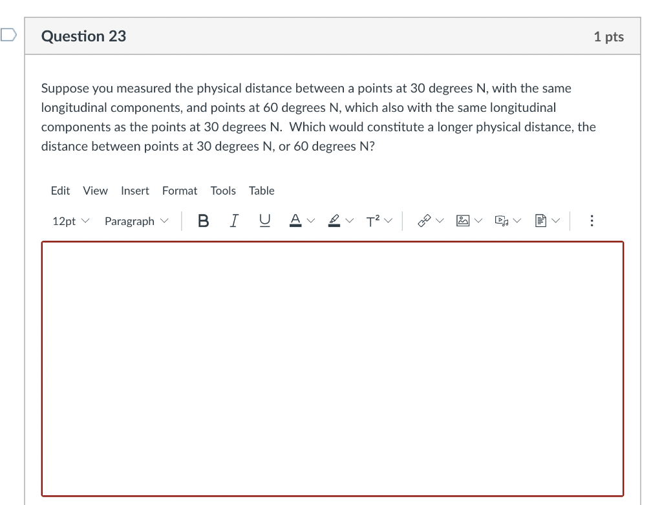This screenshot has width=662, height=505.
Task: Highlight text using the highlighter icon
Action: 334,220
